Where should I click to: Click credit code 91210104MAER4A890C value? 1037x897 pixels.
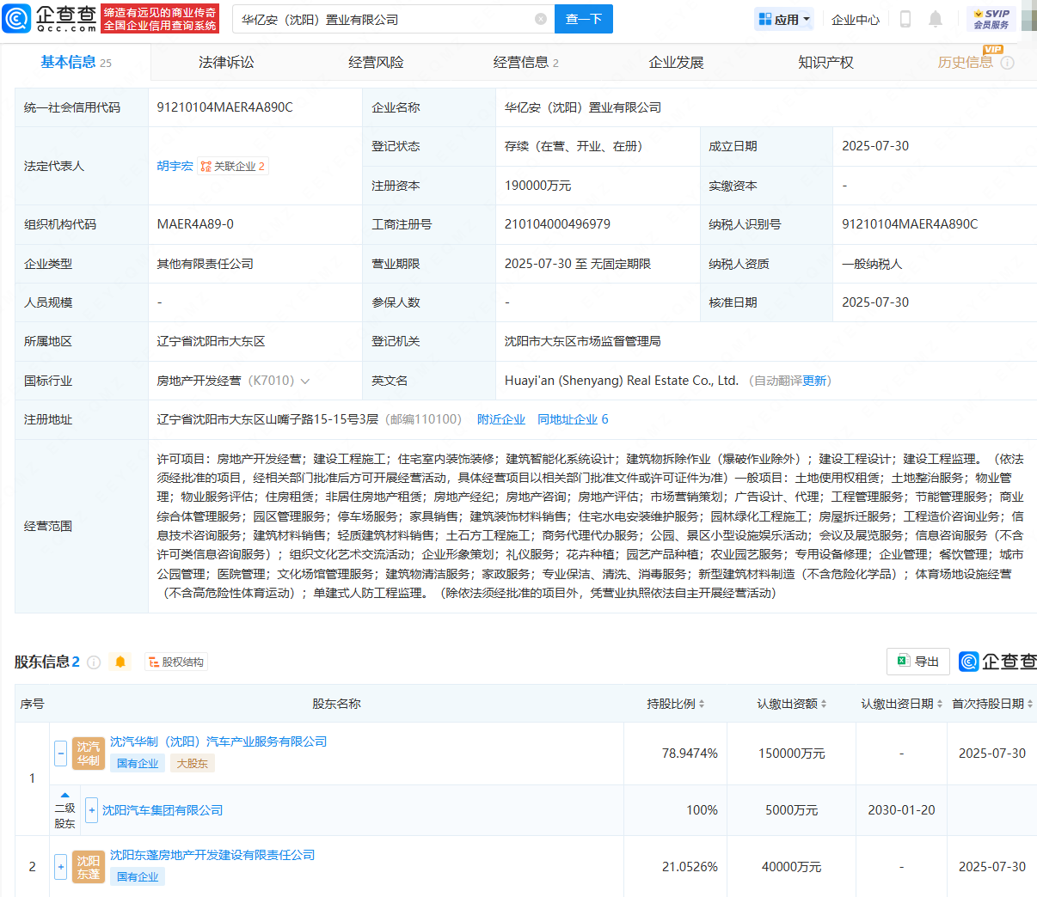pos(224,107)
